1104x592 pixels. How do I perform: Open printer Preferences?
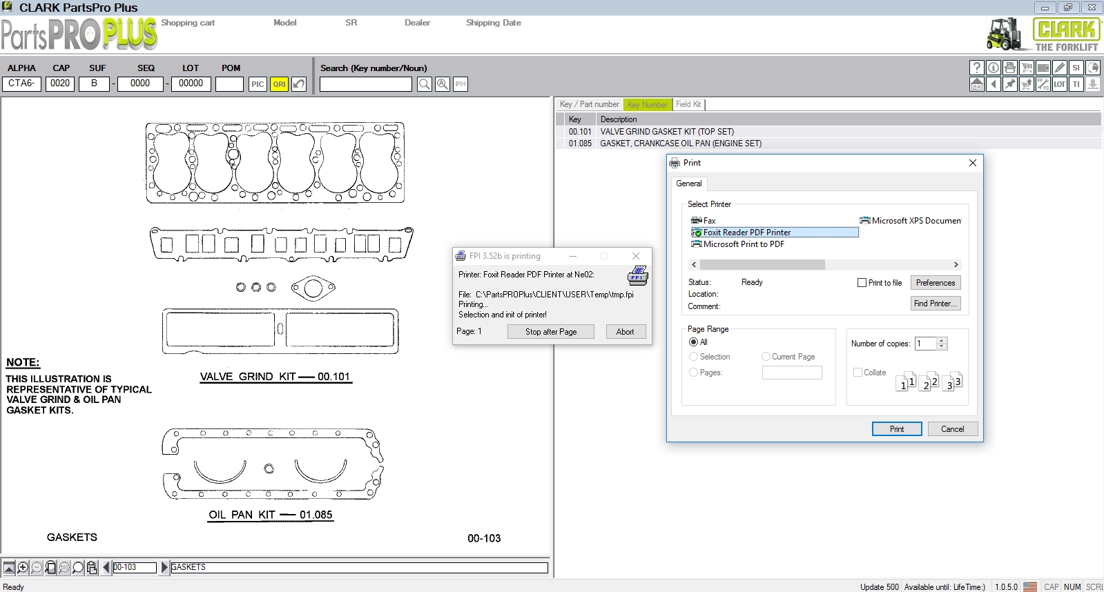[935, 283]
